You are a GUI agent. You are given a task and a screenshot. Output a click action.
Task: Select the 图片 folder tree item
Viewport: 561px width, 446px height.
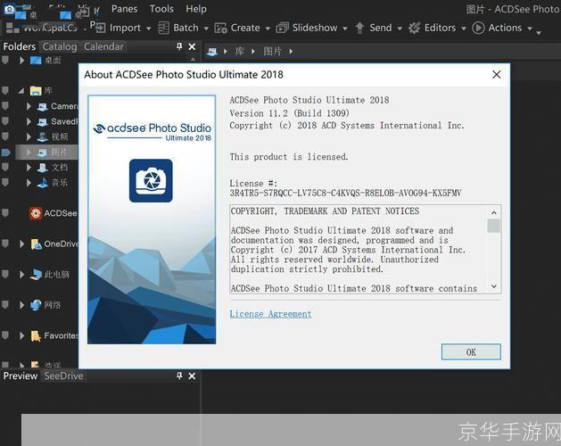53,153
